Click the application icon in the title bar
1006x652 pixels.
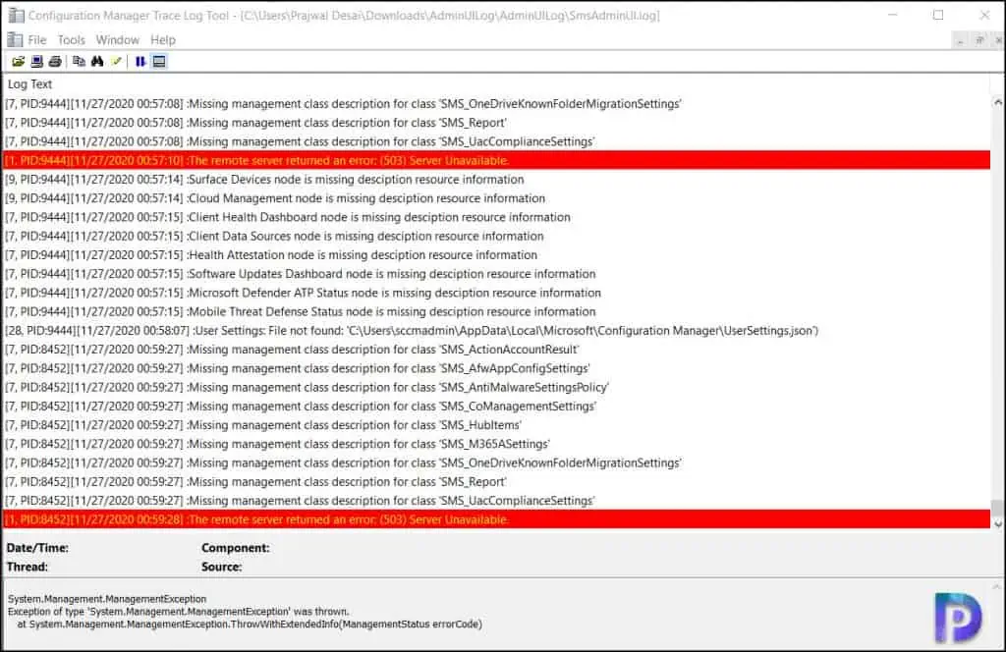(16, 16)
